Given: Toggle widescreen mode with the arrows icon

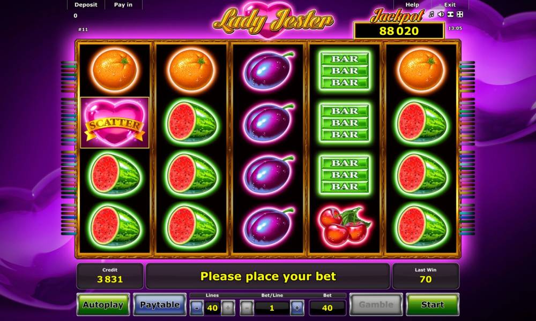Looking at the screenshot, I should coord(451,14).
